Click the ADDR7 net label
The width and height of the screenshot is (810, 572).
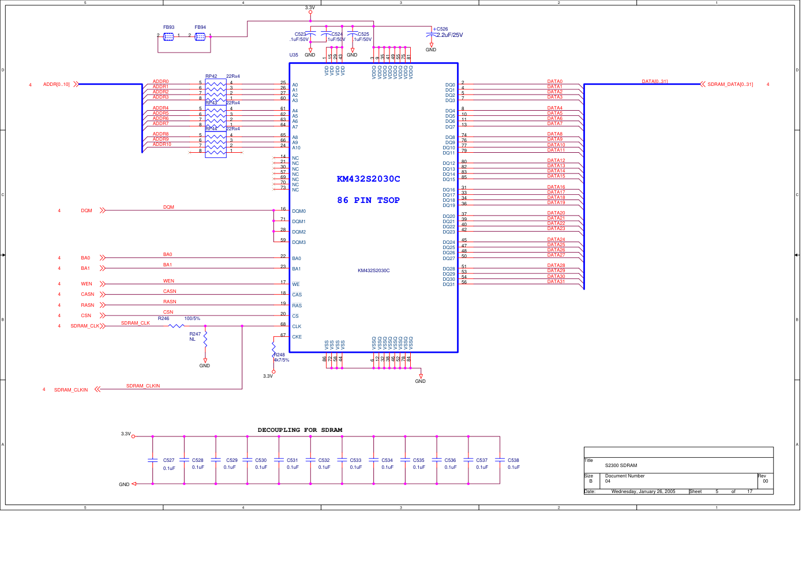pyautogui.click(x=160, y=123)
